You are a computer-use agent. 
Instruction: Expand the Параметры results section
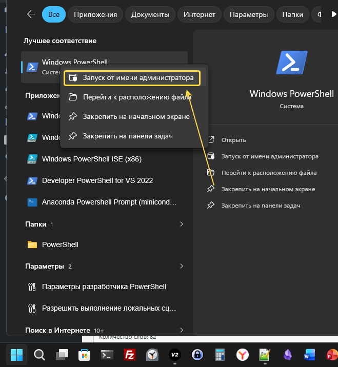click(x=182, y=266)
